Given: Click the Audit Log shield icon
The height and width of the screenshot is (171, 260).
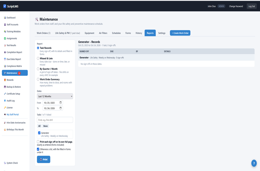Looking at the screenshot, I should click(x=5, y=101).
